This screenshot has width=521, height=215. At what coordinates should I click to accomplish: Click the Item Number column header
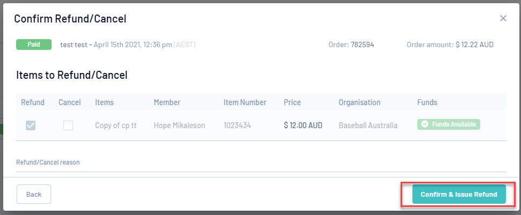point(245,102)
